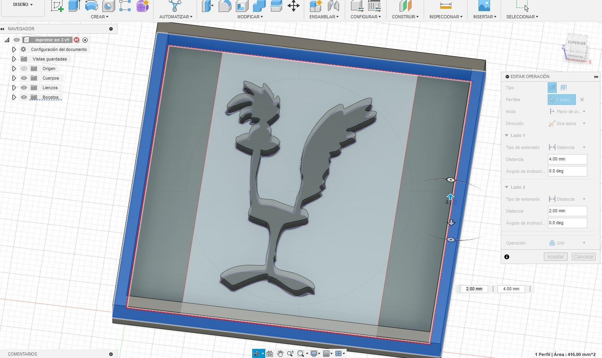The image size is (602, 358).
Task: Select the Move/Copy tool
Action: click(x=294, y=6)
